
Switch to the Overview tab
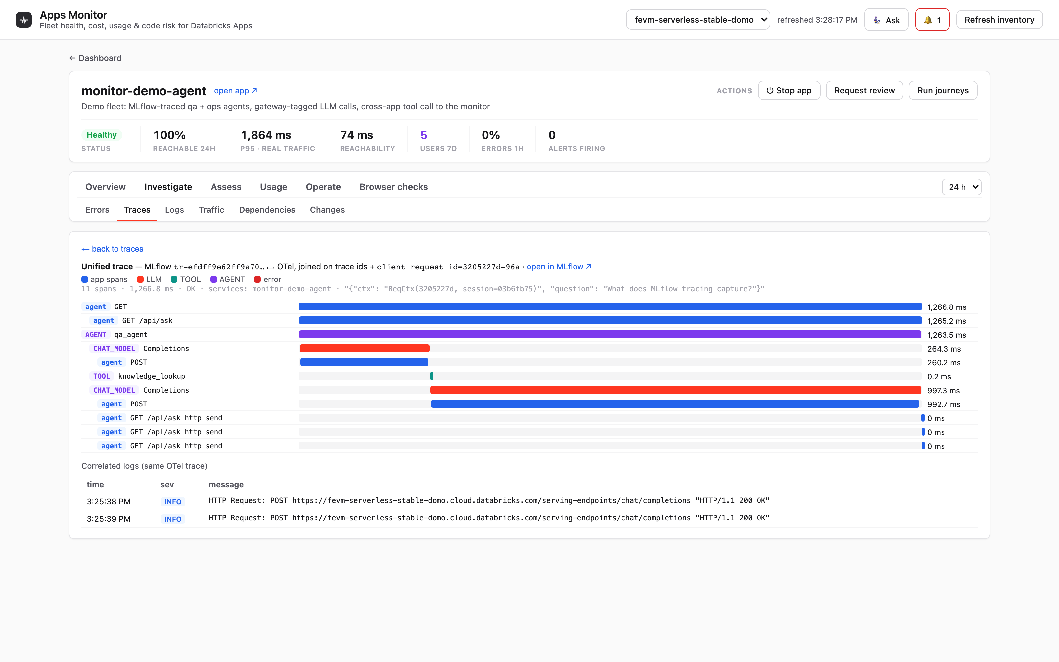pyautogui.click(x=106, y=187)
